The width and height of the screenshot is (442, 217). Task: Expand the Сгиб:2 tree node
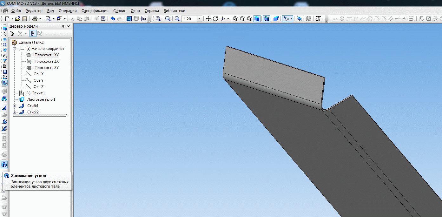(14, 112)
